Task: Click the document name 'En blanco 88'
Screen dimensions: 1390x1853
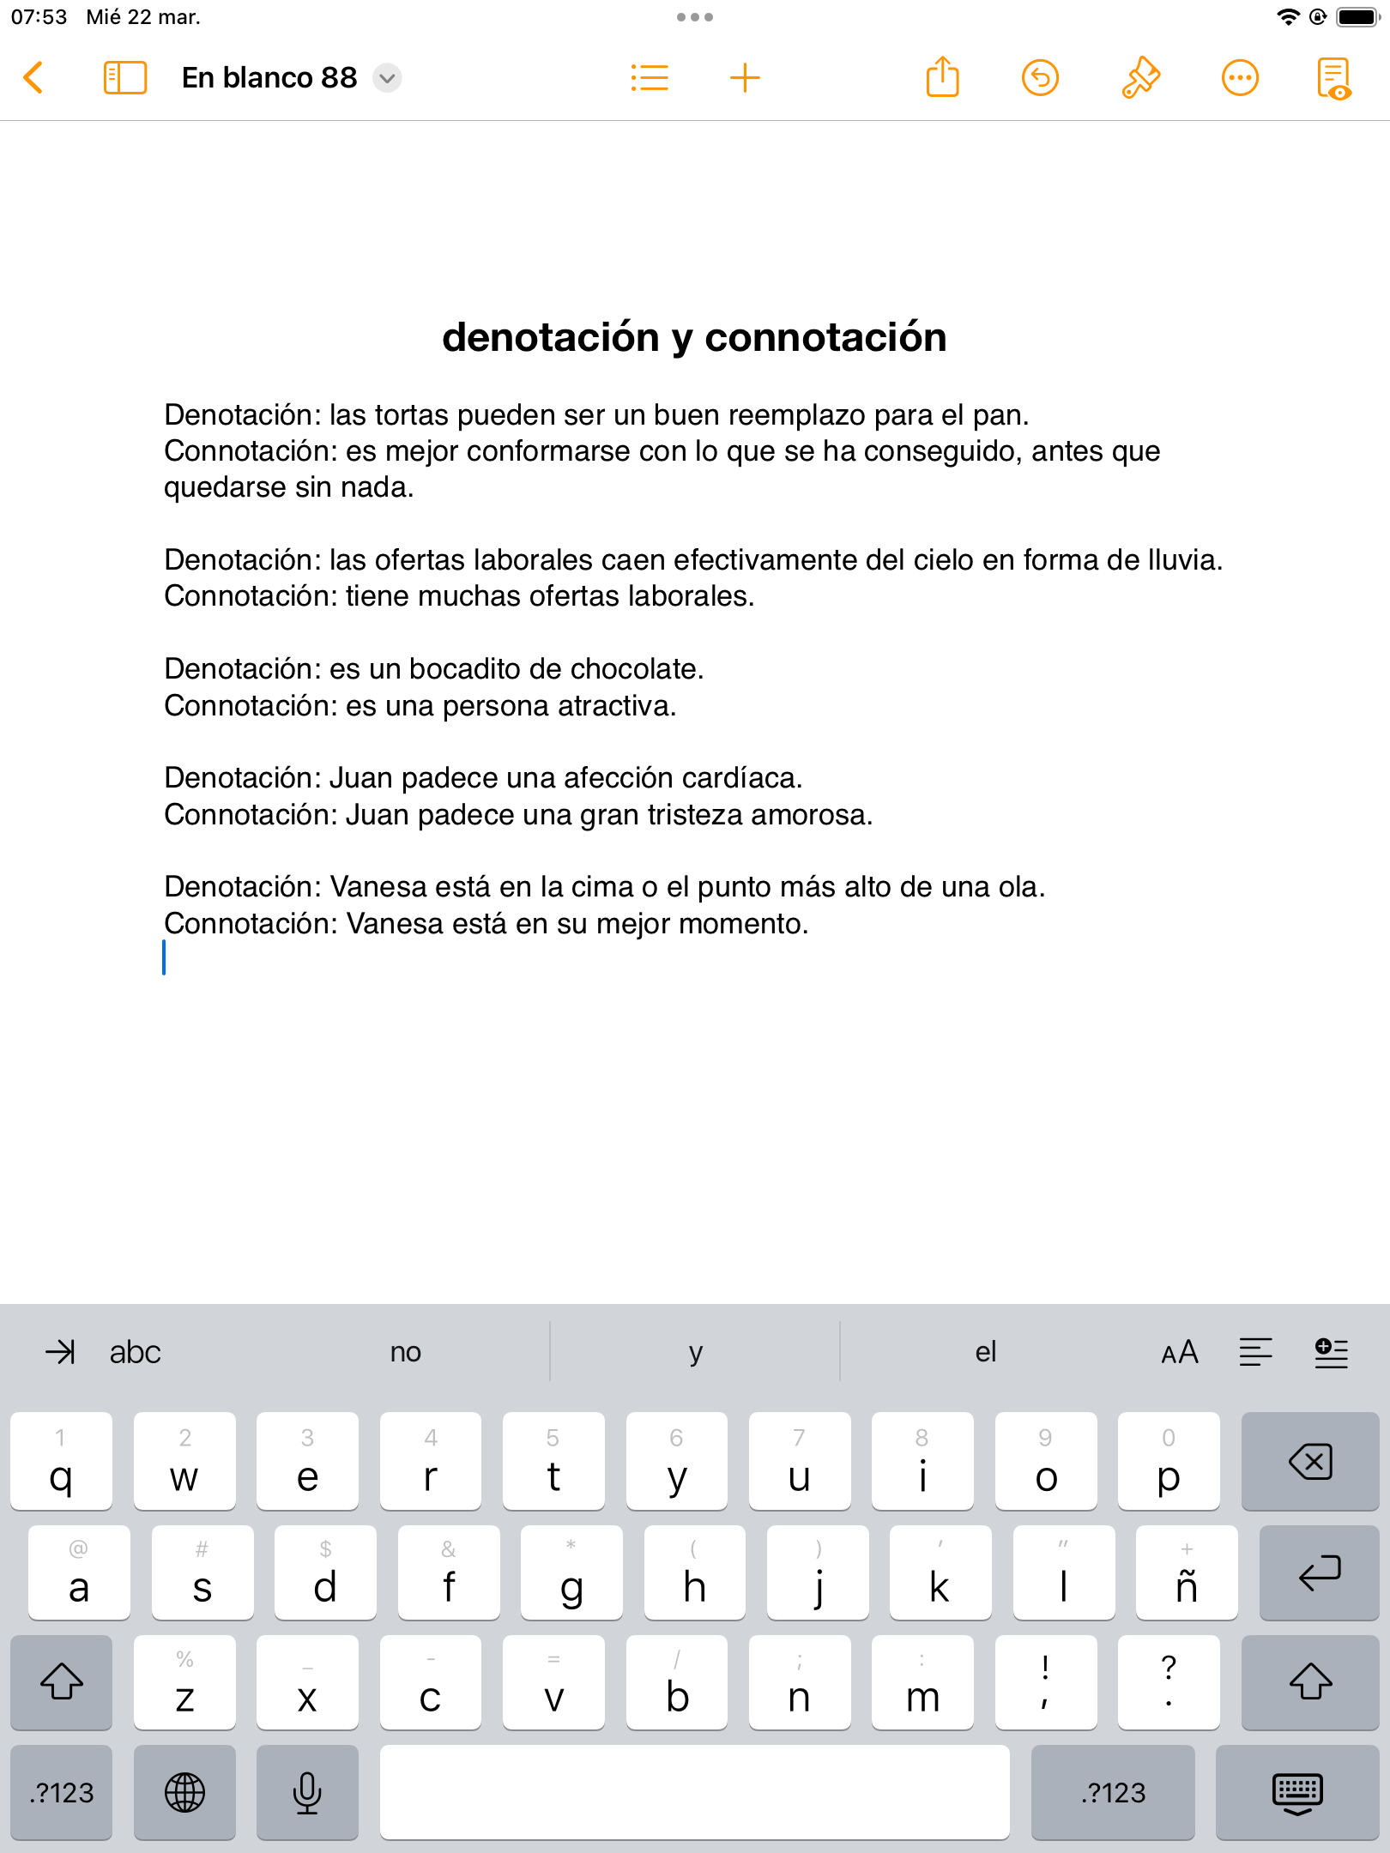Action: pyautogui.click(x=269, y=78)
